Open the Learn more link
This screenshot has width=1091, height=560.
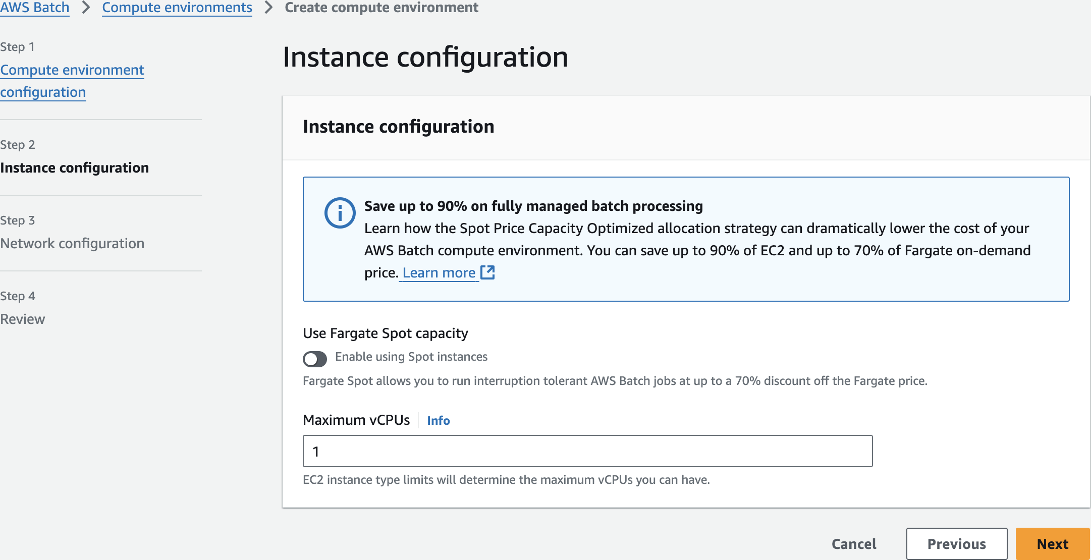click(x=439, y=272)
